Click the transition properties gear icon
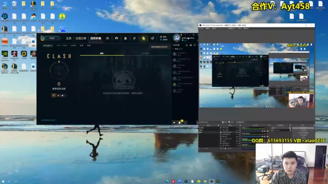 [x=290, y=128]
